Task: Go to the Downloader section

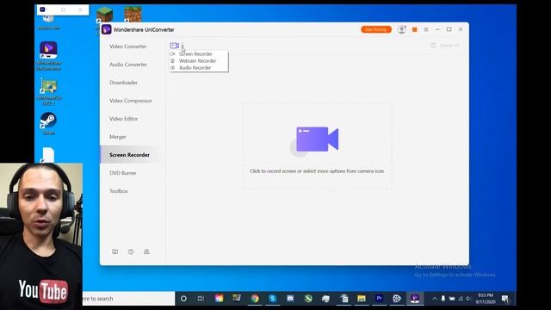Action: [123, 83]
